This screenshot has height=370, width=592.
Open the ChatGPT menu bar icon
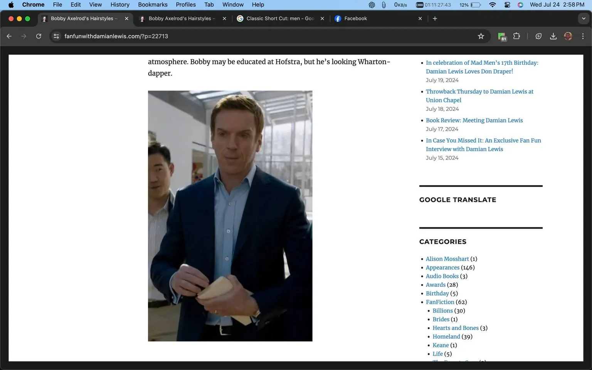(x=371, y=5)
